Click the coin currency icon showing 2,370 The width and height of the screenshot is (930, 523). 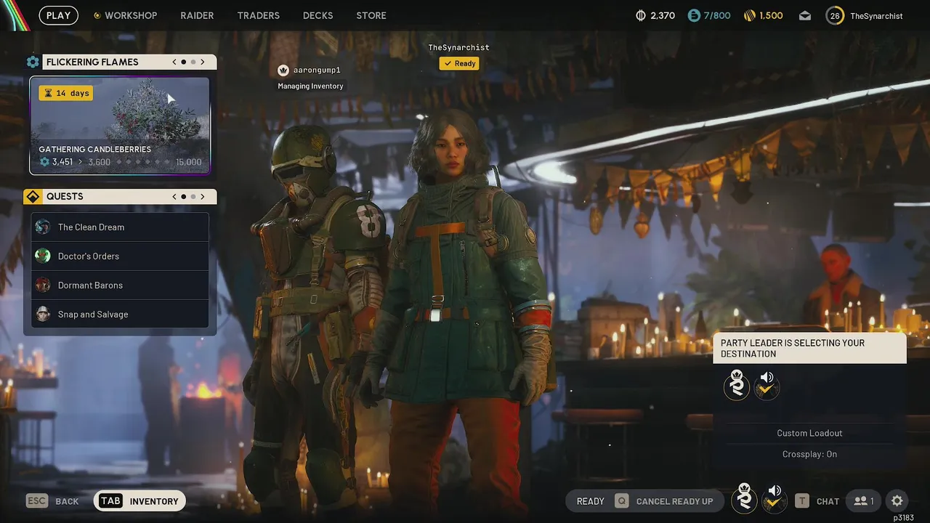[x=640, y=15]
